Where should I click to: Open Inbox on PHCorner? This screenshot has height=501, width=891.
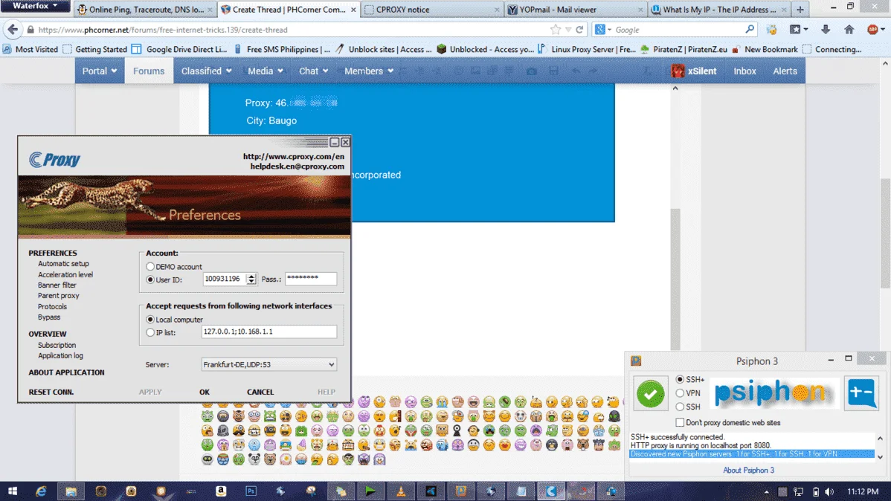click(x=744, y=71)
